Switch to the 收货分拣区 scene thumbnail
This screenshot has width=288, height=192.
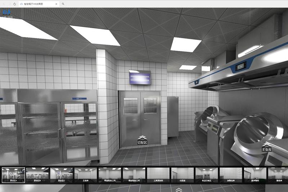[x=207, y=175]
